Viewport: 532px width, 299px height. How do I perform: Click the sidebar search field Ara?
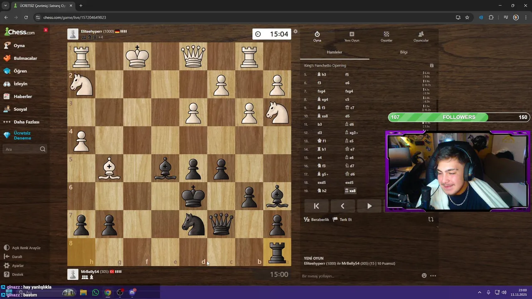point(25,149)
